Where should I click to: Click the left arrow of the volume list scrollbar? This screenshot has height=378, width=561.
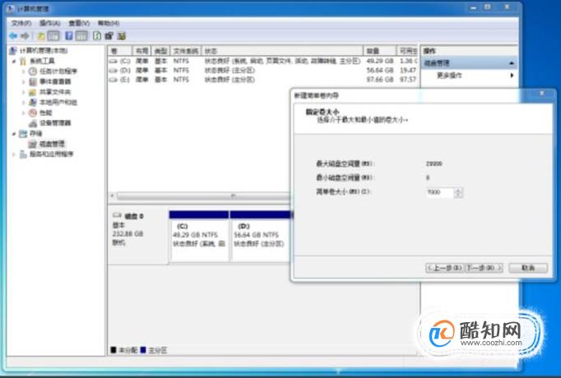coord(113,196)
